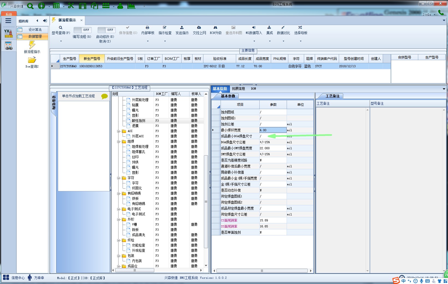
Task: Click the green phone icon
Action: (441, 12)
